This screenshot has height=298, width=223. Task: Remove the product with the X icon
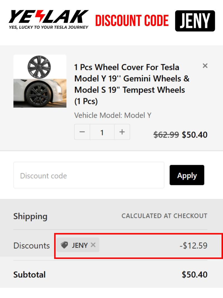tap(205, 66)
